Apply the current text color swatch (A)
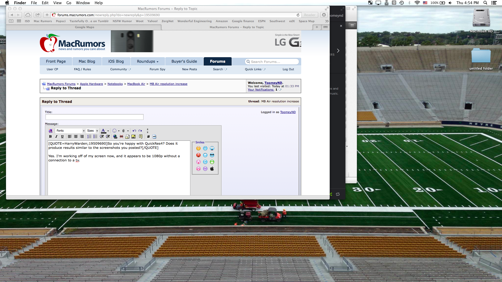The height and width of the screenshot is (282, 502). coord(104,131)
